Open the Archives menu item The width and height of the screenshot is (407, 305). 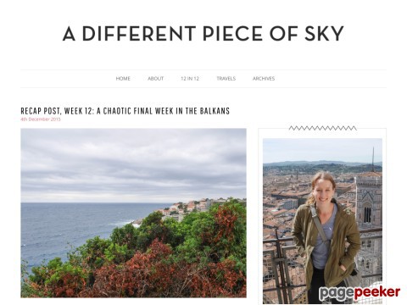(x=264, y=79)
